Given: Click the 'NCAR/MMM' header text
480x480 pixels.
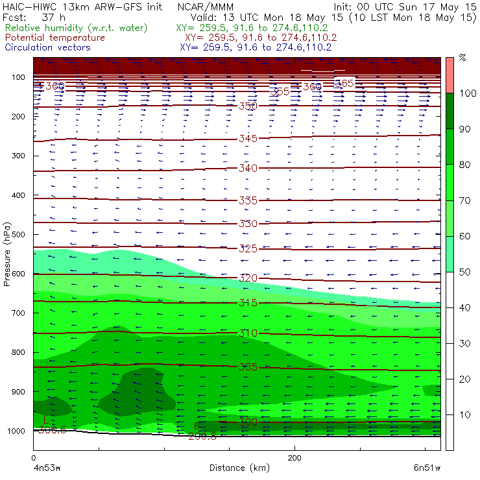Looking at the screenshot, I should click(206, 6).
